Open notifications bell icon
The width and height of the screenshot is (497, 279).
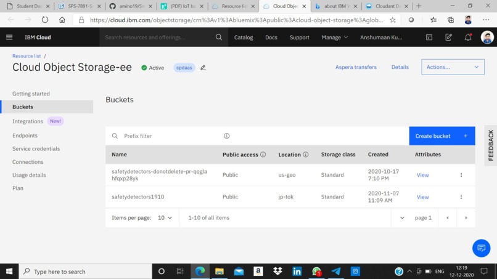pyautogui.click(x=468, y=38)
